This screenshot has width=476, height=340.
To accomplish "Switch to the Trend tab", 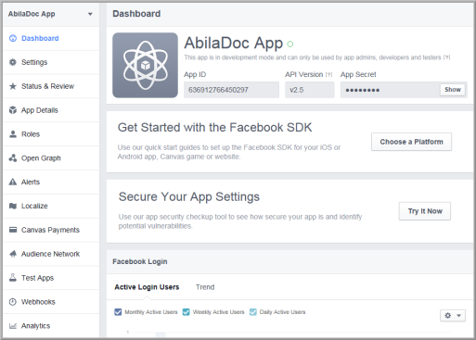I will (x=205, y=287).
